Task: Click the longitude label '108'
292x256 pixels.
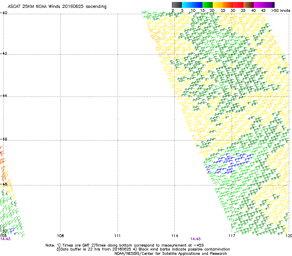Action: (x=60, y=236)
